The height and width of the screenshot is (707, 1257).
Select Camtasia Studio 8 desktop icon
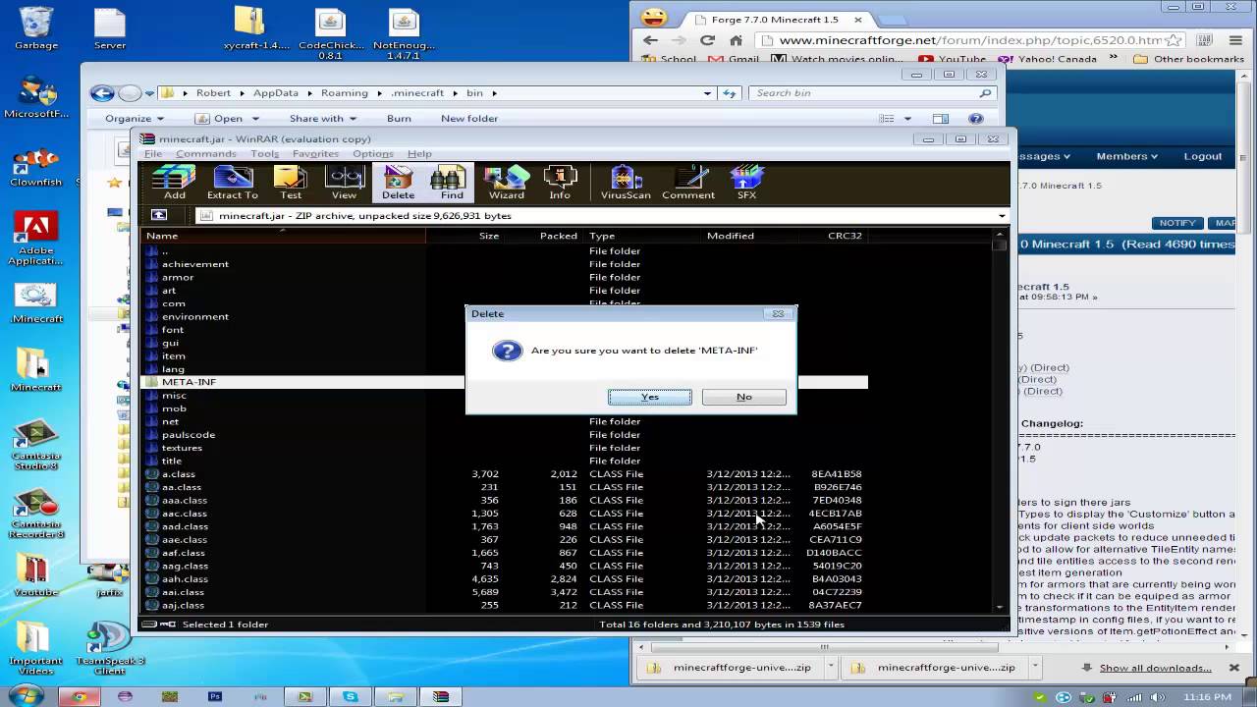click(36, 445)
